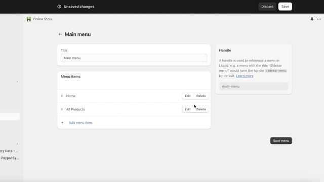Image resolution: width=324 pixels, height=182 pixels.
Task: Pin the Online Store app
Action: click(x=312, y=19)
